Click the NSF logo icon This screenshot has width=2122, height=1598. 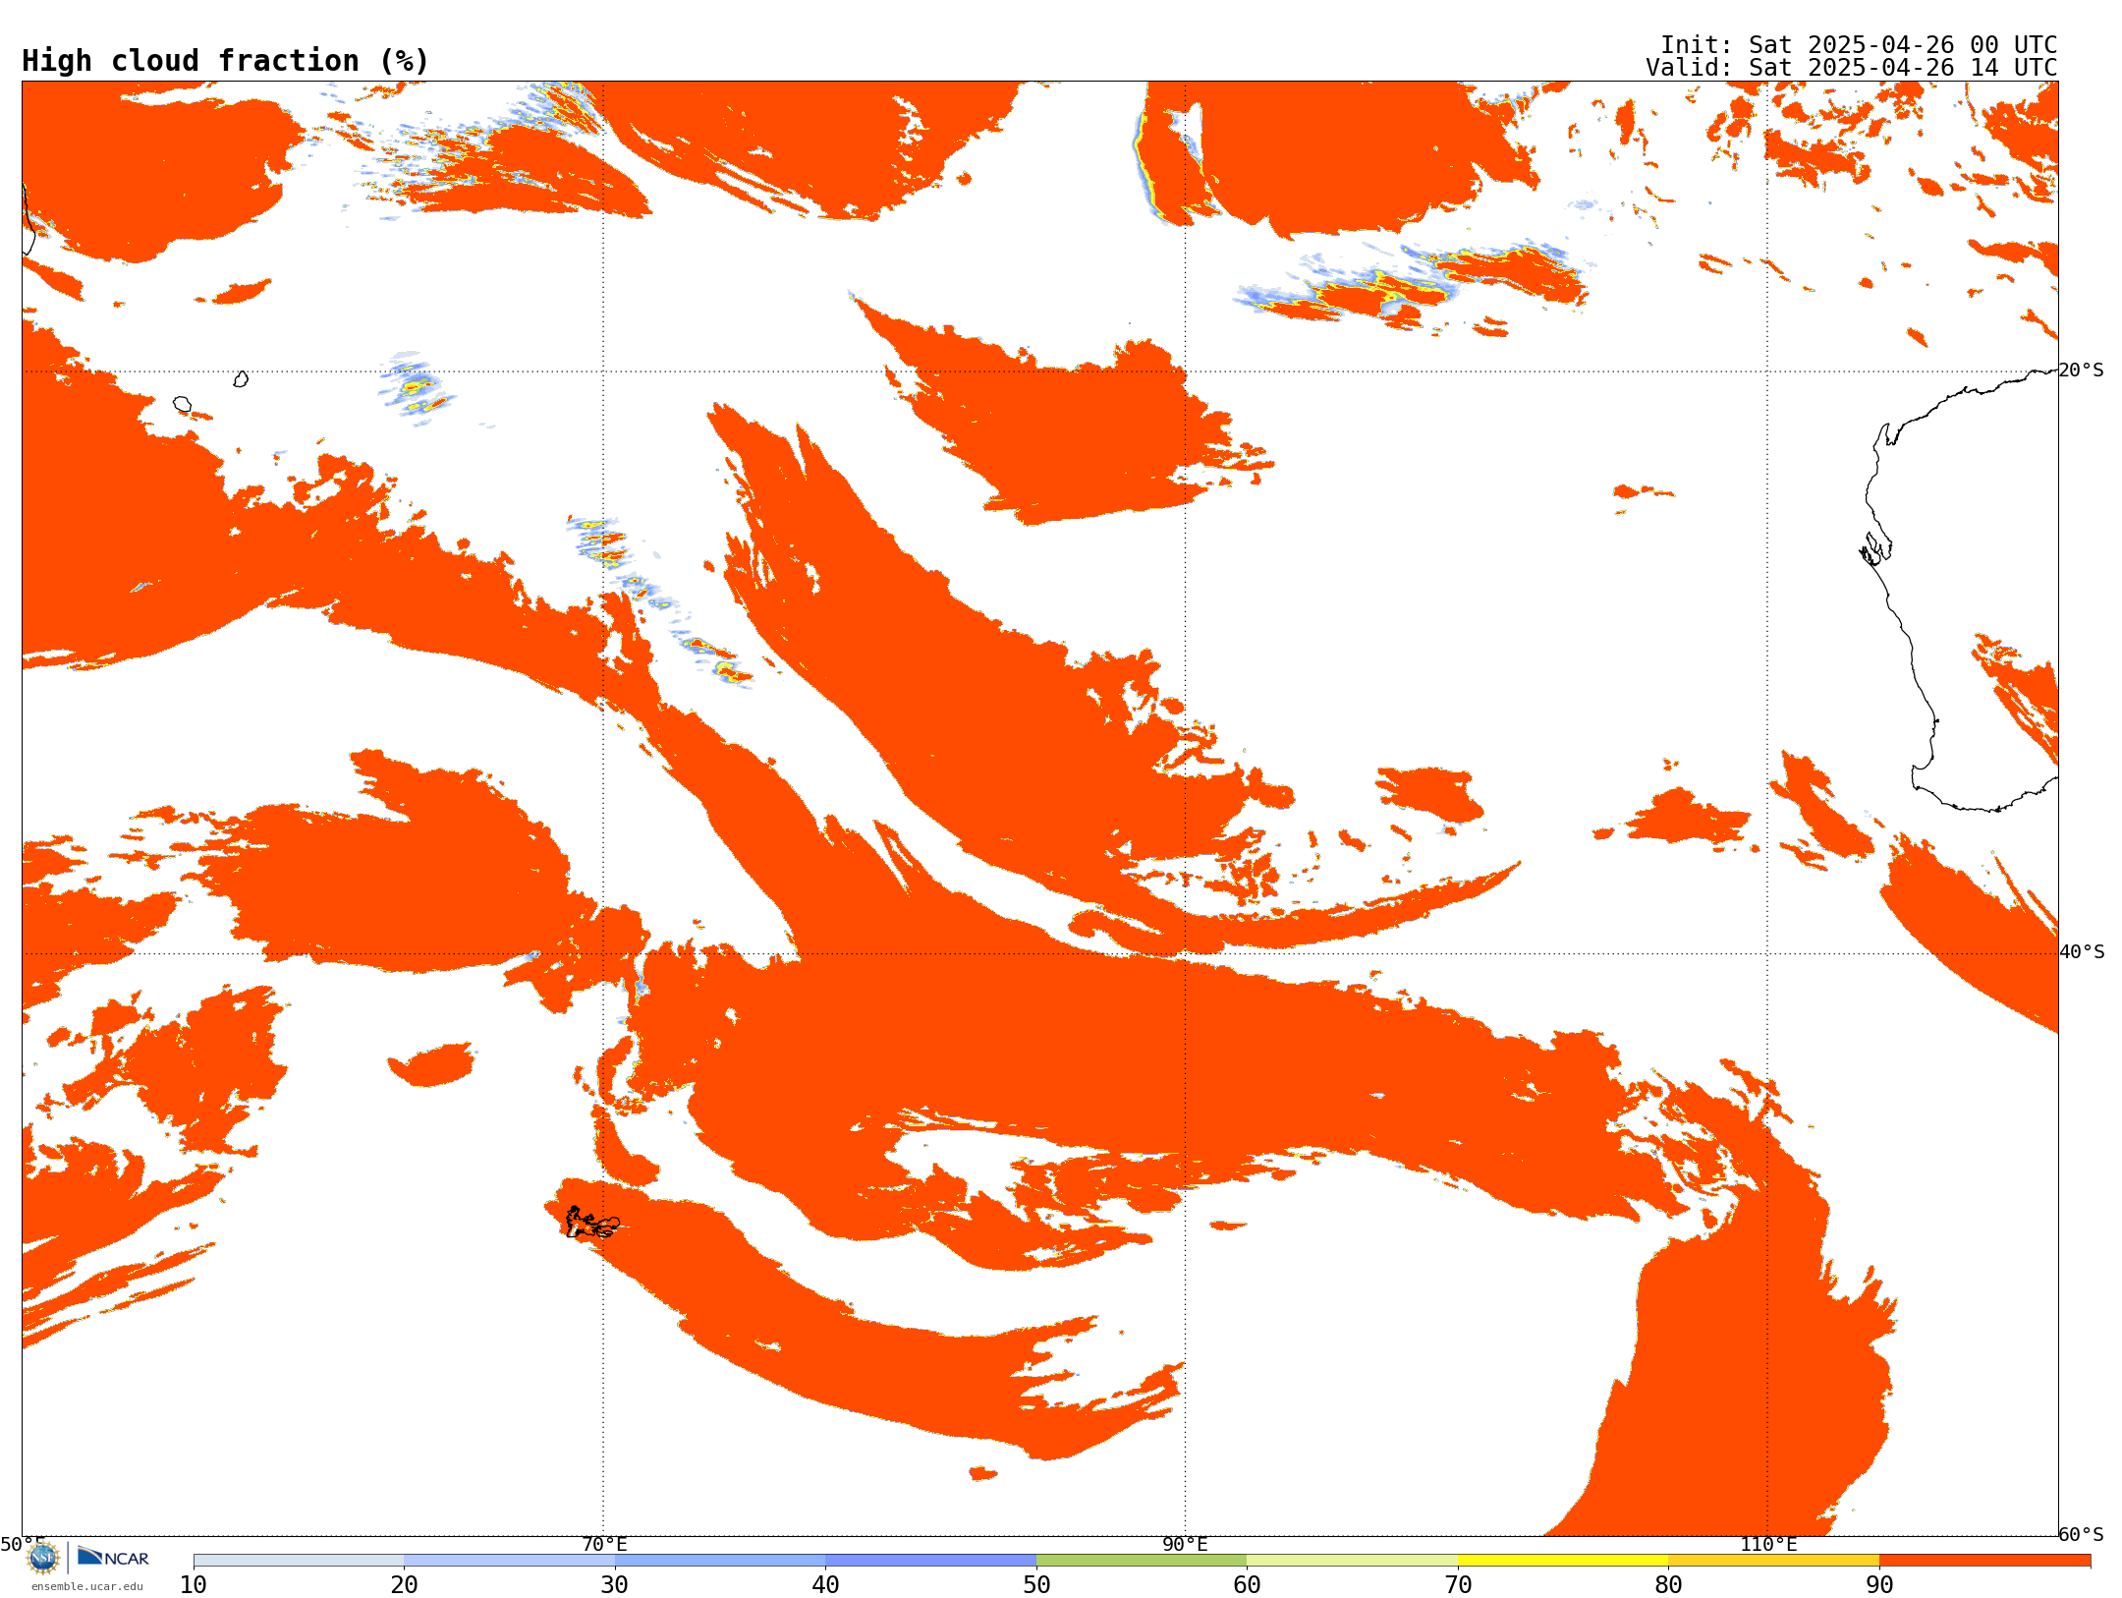pos(43,1557)
